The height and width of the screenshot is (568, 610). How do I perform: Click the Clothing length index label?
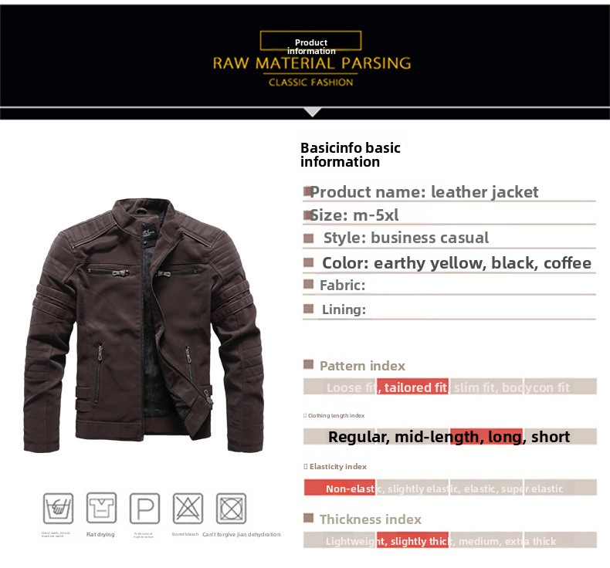(336, 416)
